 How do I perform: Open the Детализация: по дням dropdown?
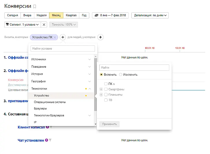150,16
